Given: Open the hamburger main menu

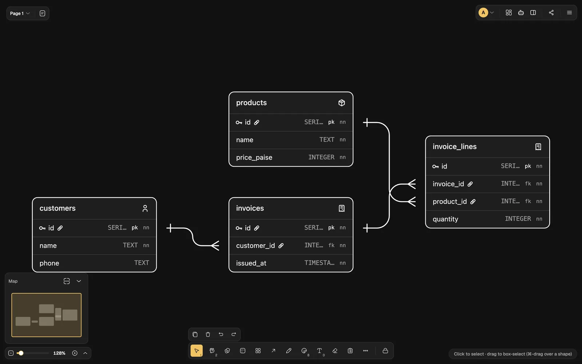Looking at the screenshot, I should pos(569,13).
